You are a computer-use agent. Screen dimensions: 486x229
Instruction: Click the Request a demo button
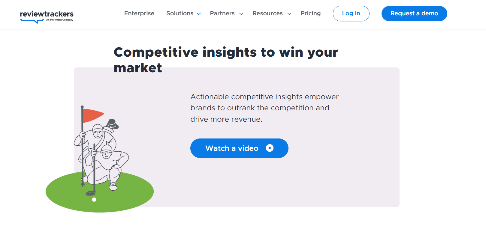[414, 13]
